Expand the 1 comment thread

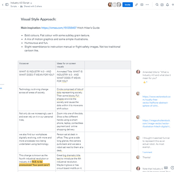pos(147,152)
